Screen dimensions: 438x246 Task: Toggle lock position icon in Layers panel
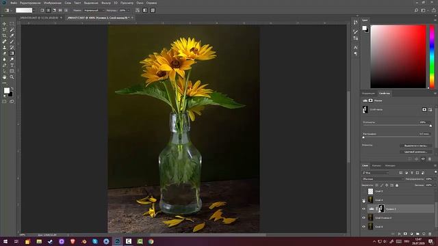click(x=387, y=185)
